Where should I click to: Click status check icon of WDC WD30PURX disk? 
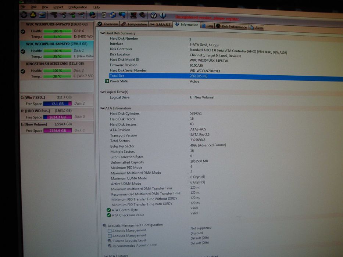pos(23,51)
